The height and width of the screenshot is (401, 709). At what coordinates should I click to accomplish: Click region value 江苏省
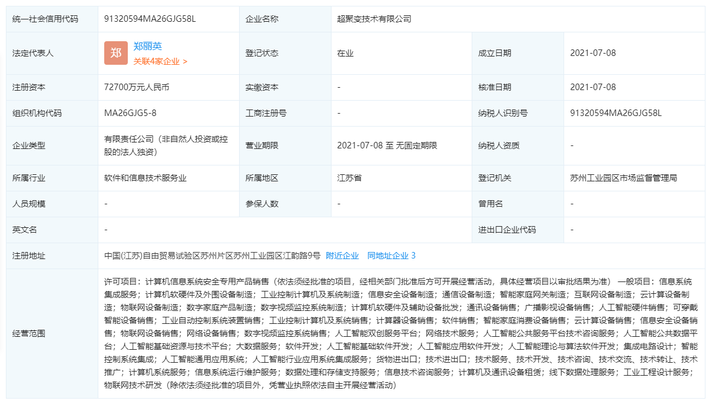click(349, 178)
